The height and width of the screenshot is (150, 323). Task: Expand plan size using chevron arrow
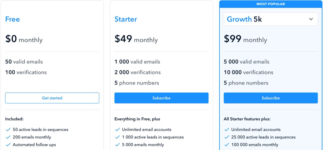pos(311,19)
